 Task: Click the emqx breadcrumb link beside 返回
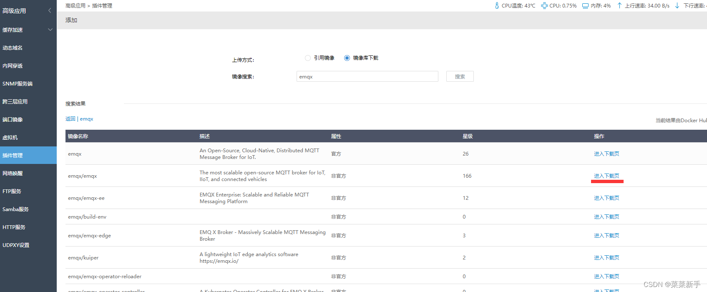86,119
